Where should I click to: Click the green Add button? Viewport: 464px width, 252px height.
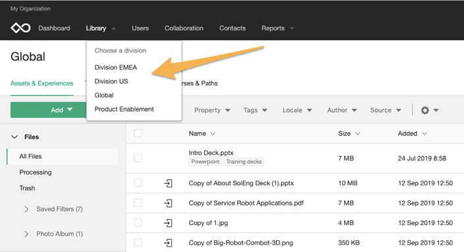pyautogui.click(x=49, y=110)
